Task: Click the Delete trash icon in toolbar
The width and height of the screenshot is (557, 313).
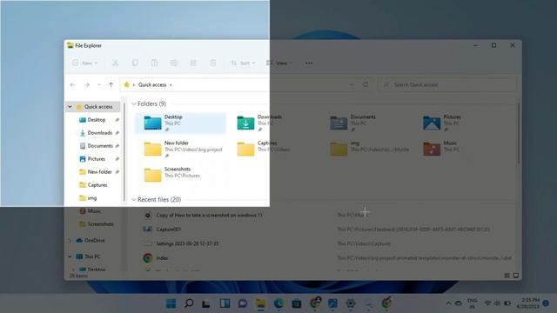Action: [212, 63]
